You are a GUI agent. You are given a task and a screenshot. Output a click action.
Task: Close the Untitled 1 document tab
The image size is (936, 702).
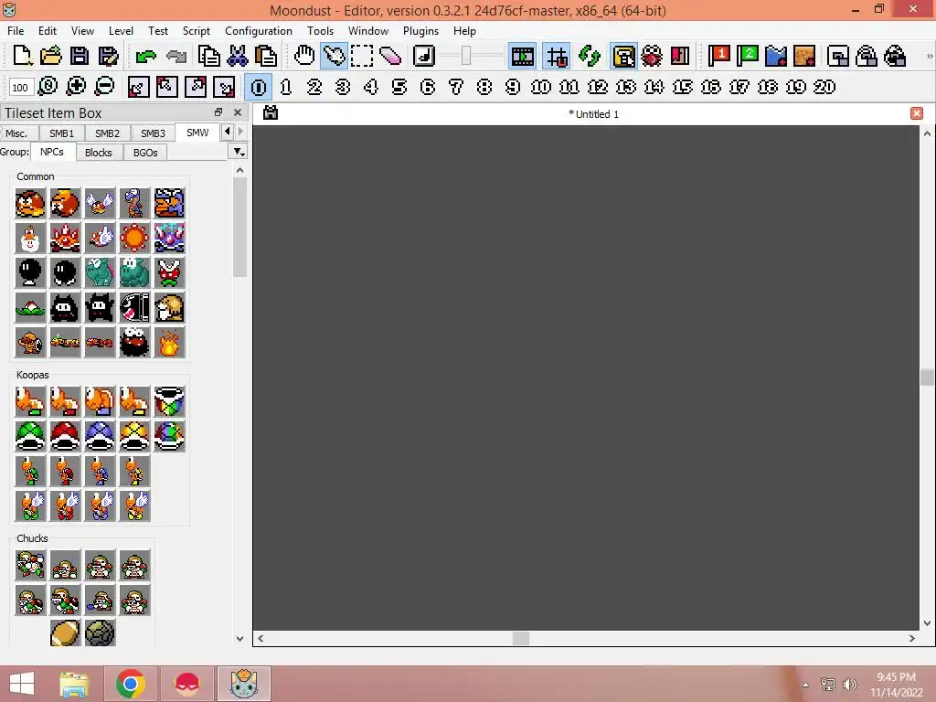tap(917, 113)
